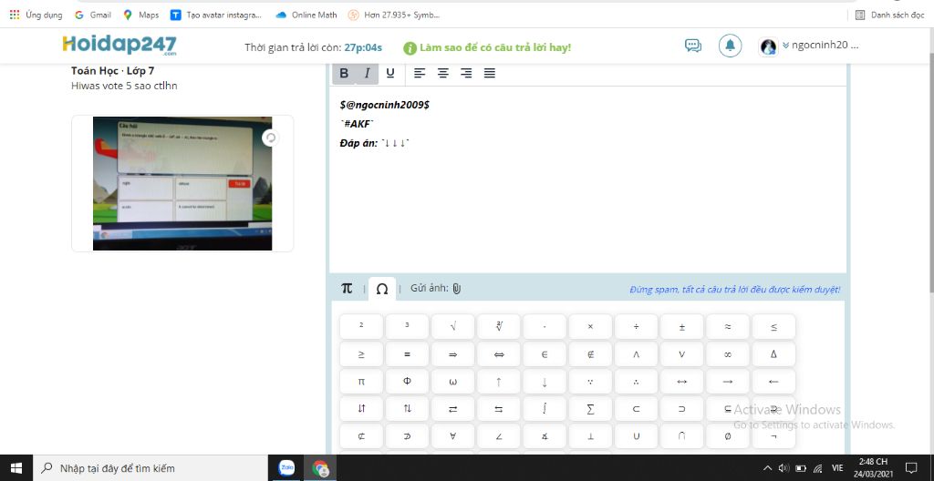
Task: Insert the union symbol ∪
Action: 636,436
